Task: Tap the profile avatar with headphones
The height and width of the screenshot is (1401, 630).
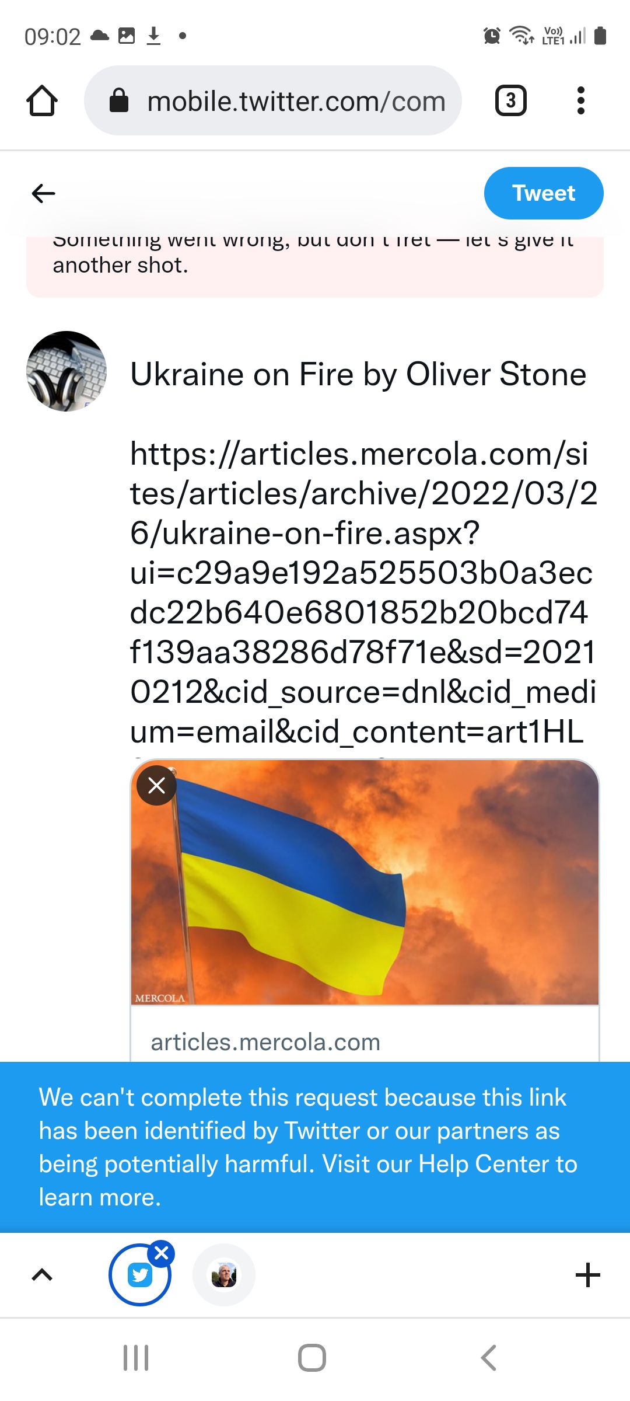Action: (66, 371)
